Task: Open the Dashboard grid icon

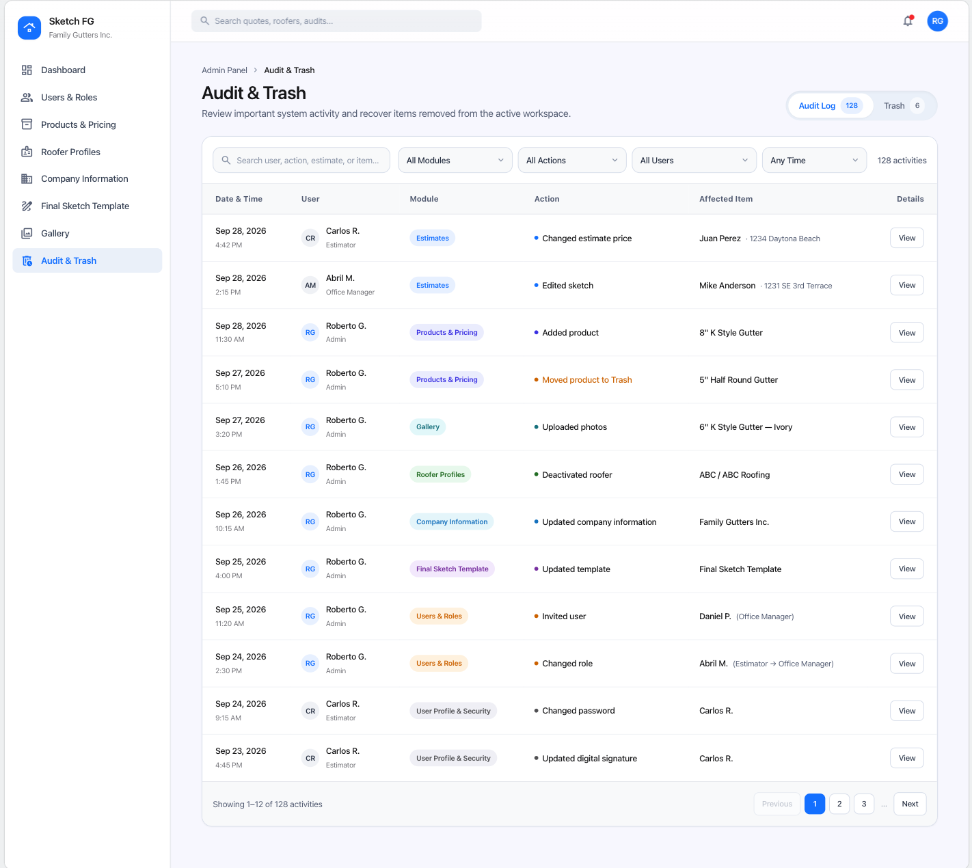Action: pos(27,70)
